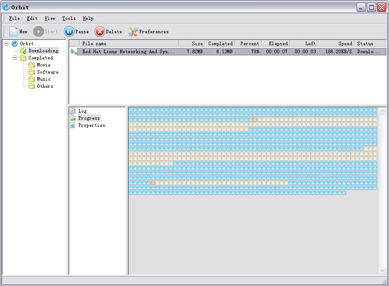389x286 pixels.
Task: Click the Properties page icon
Action: [73, 125]
